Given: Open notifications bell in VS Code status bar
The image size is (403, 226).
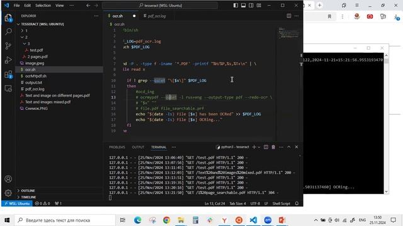Looking at the screenshot, I should 297,203.
